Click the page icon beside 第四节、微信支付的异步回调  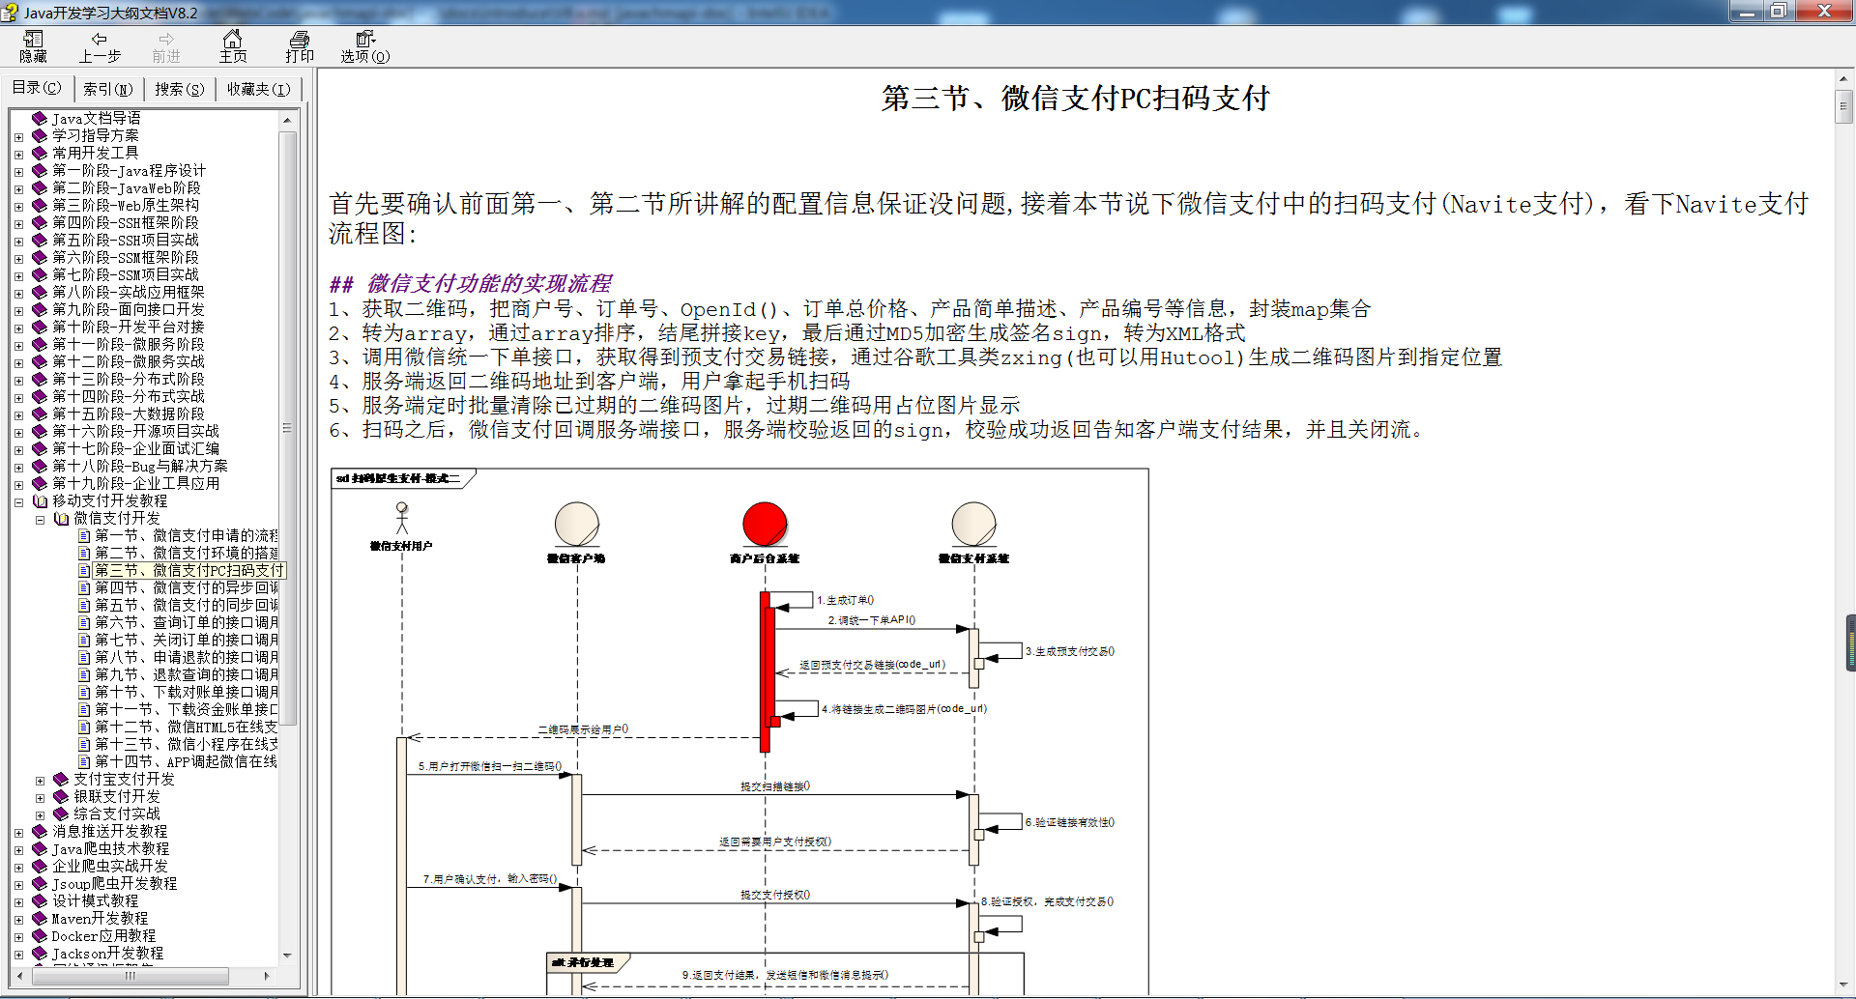click(84, 588)
